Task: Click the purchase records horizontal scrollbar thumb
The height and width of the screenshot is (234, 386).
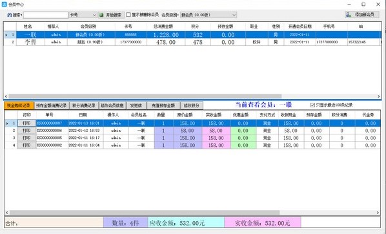Action: (x=145, y=212)
